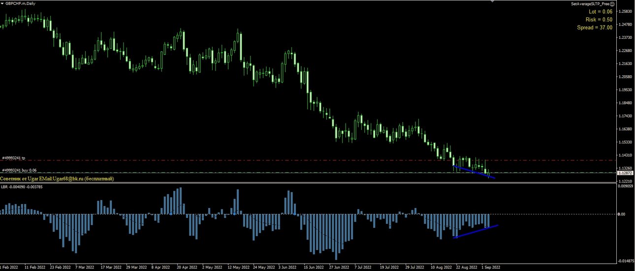Click the 12 May 2022 date label
Screen dimensions: 635x271
click(x=239, y=267)
